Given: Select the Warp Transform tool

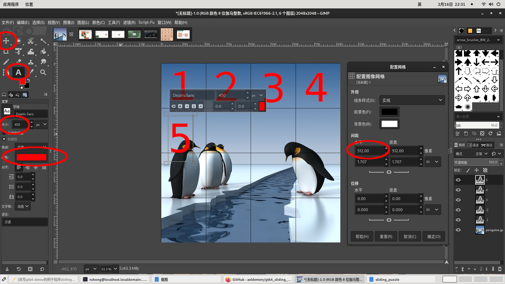Looking at the screenshot, I should (31, 52).
